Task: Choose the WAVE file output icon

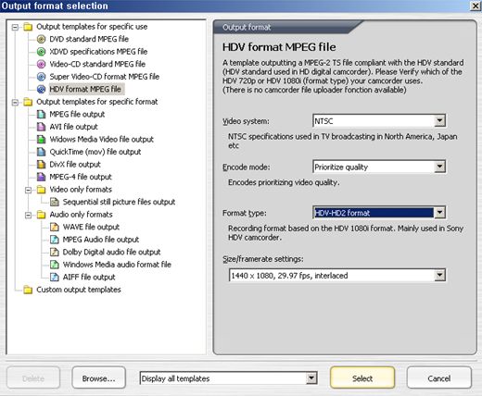Action: (x=55, y=227)
